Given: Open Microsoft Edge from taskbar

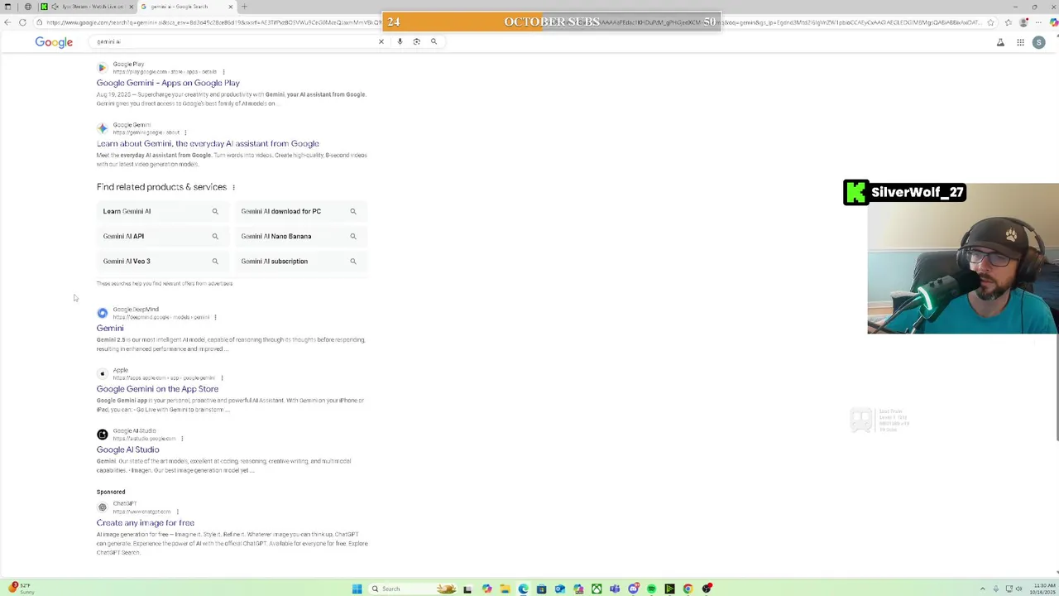Looking at the screenshot, I should [523, 589].
